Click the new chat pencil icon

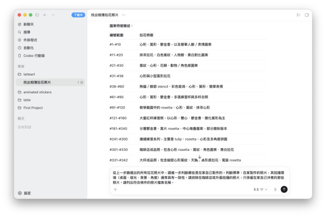pos(20,24)
